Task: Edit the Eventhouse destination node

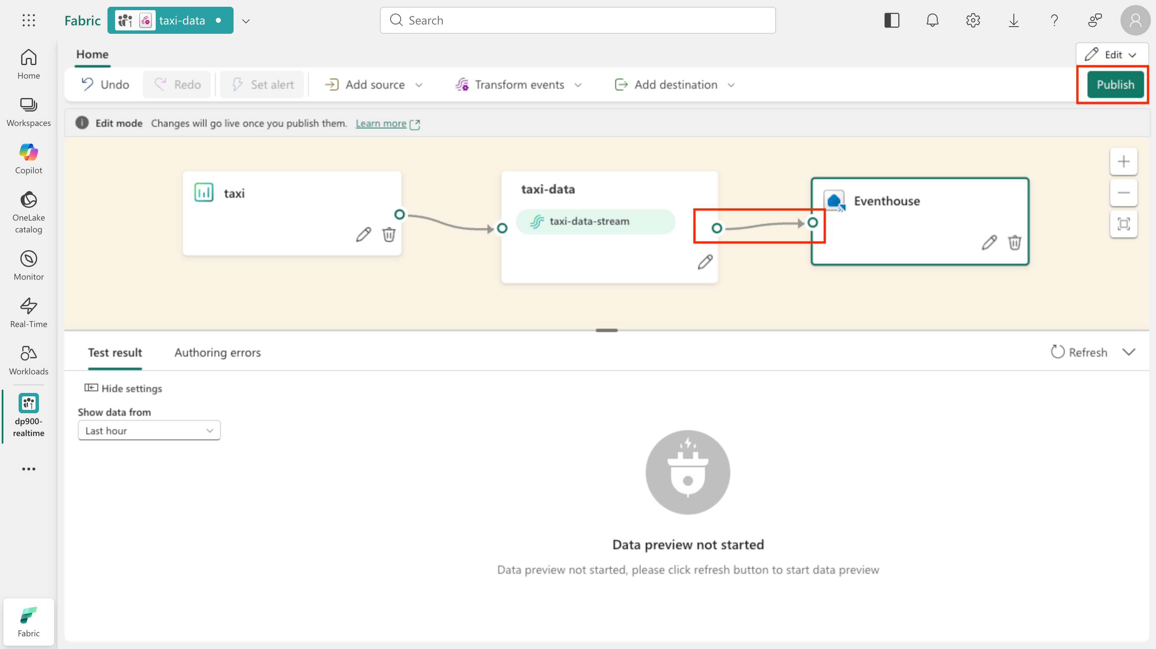Action: tap(989, 243)
